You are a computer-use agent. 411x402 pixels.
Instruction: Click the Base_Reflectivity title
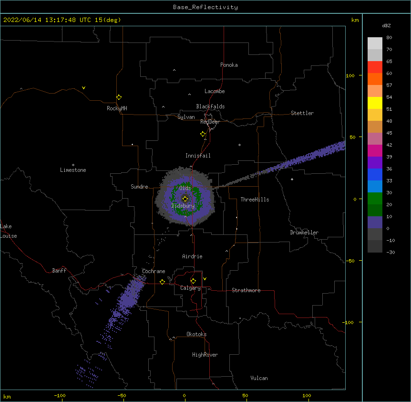click(205, 7)
